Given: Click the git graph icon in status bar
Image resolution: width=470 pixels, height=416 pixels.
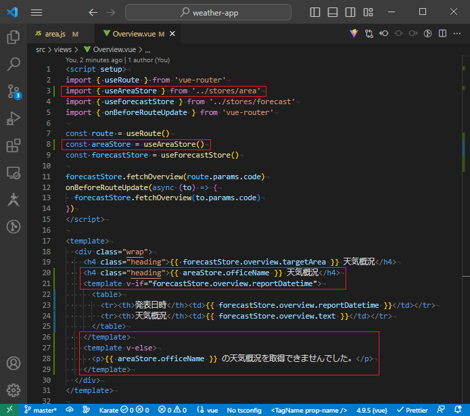Looking at the screenshot, I should 87,410.
